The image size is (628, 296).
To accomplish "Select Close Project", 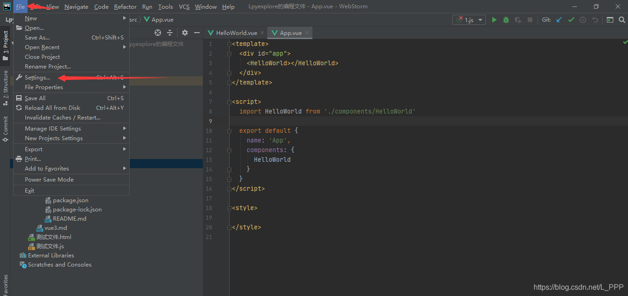I will coord(71,57).
